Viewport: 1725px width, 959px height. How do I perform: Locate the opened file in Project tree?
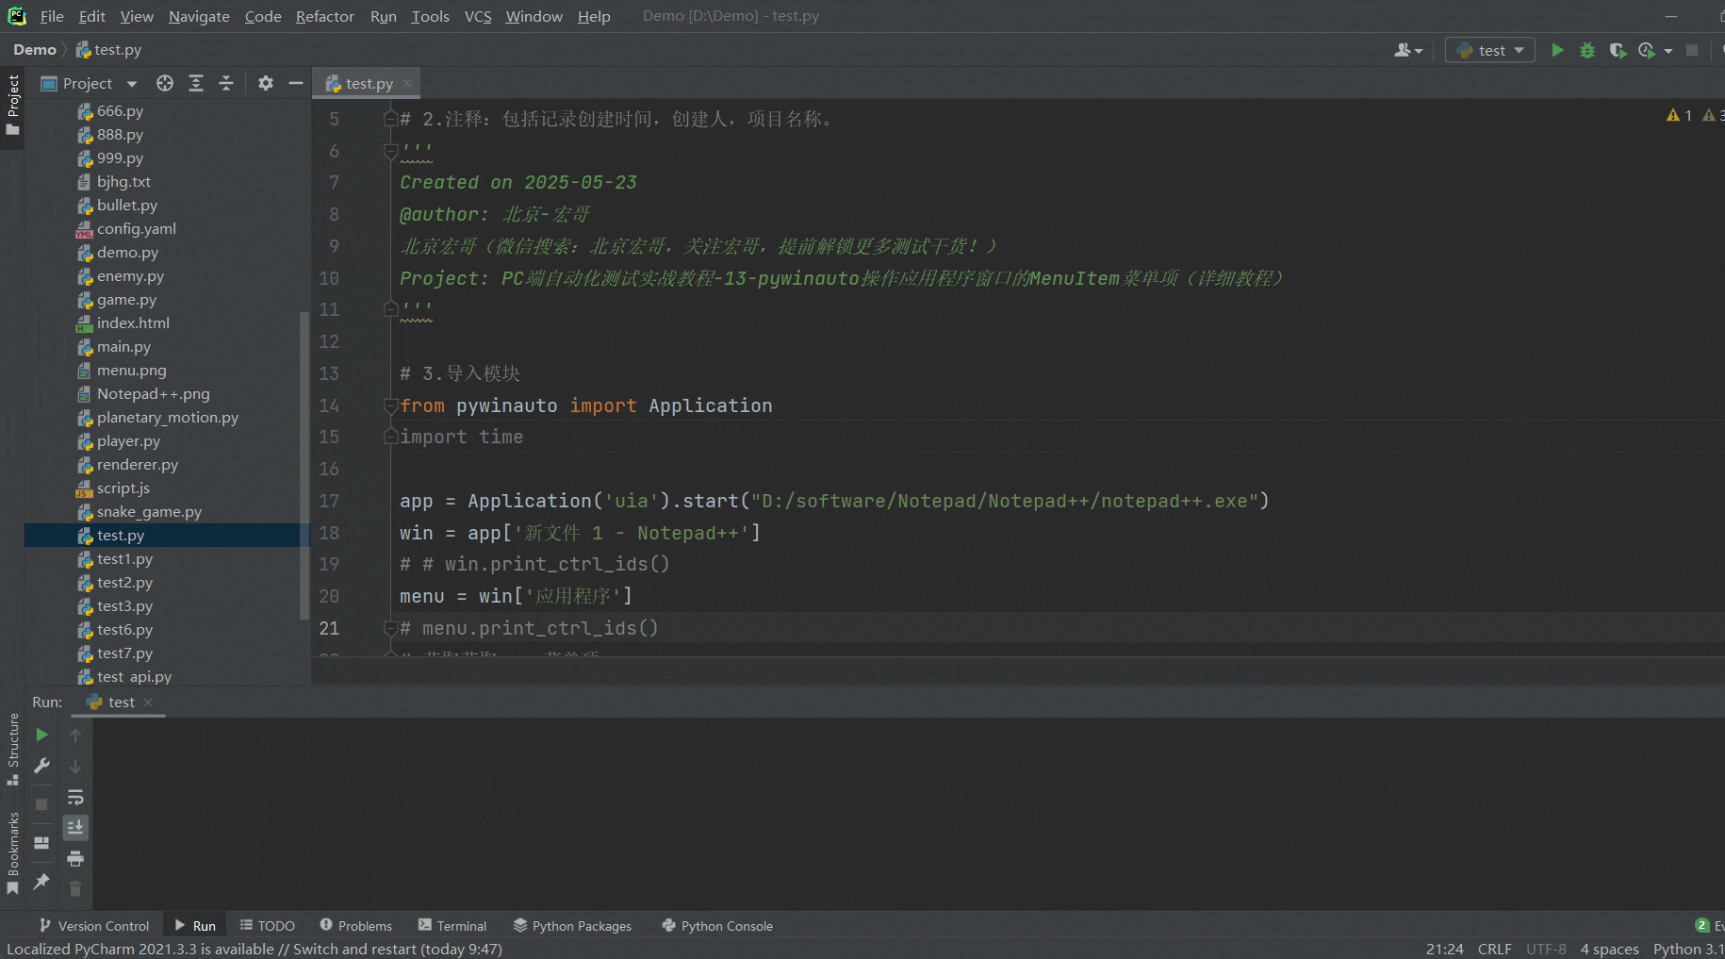pos(165,83)
